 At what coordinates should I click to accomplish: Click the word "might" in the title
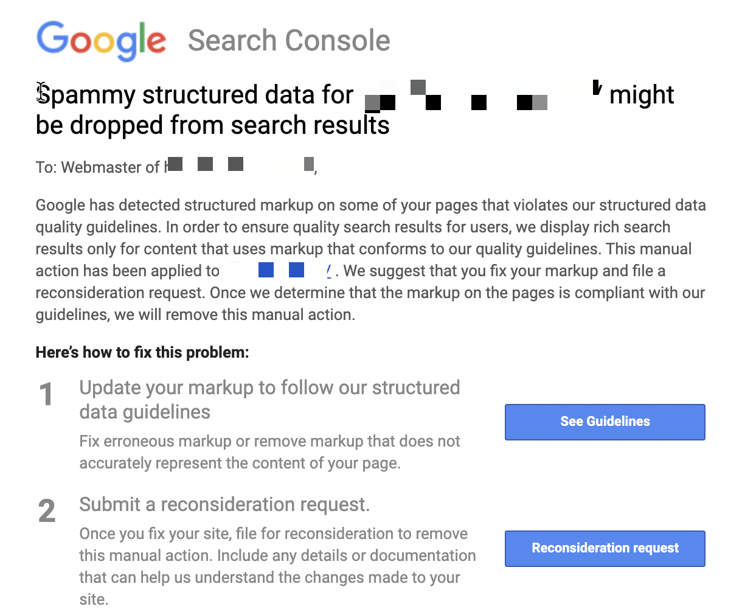click(642, 95)
